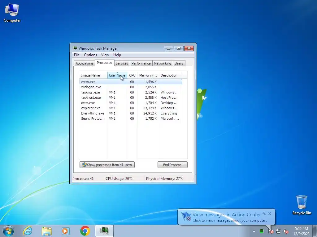Select the taskmgr.exe process row

click(131, 92)
